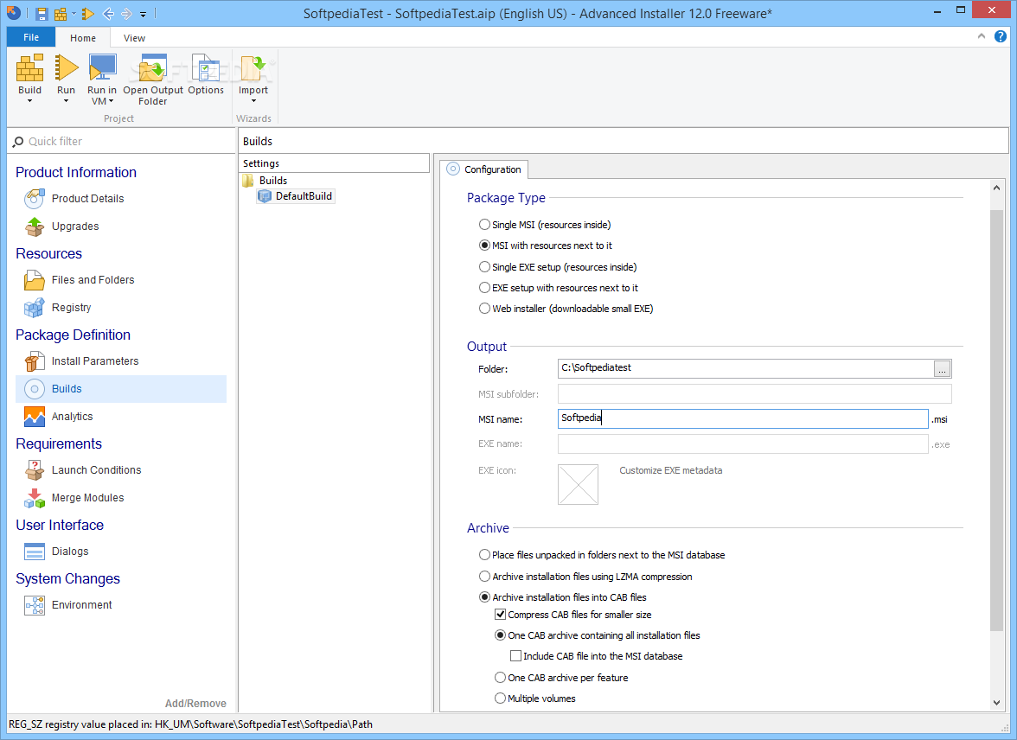Expand the Import dropdown arrow

coord(253,101)
